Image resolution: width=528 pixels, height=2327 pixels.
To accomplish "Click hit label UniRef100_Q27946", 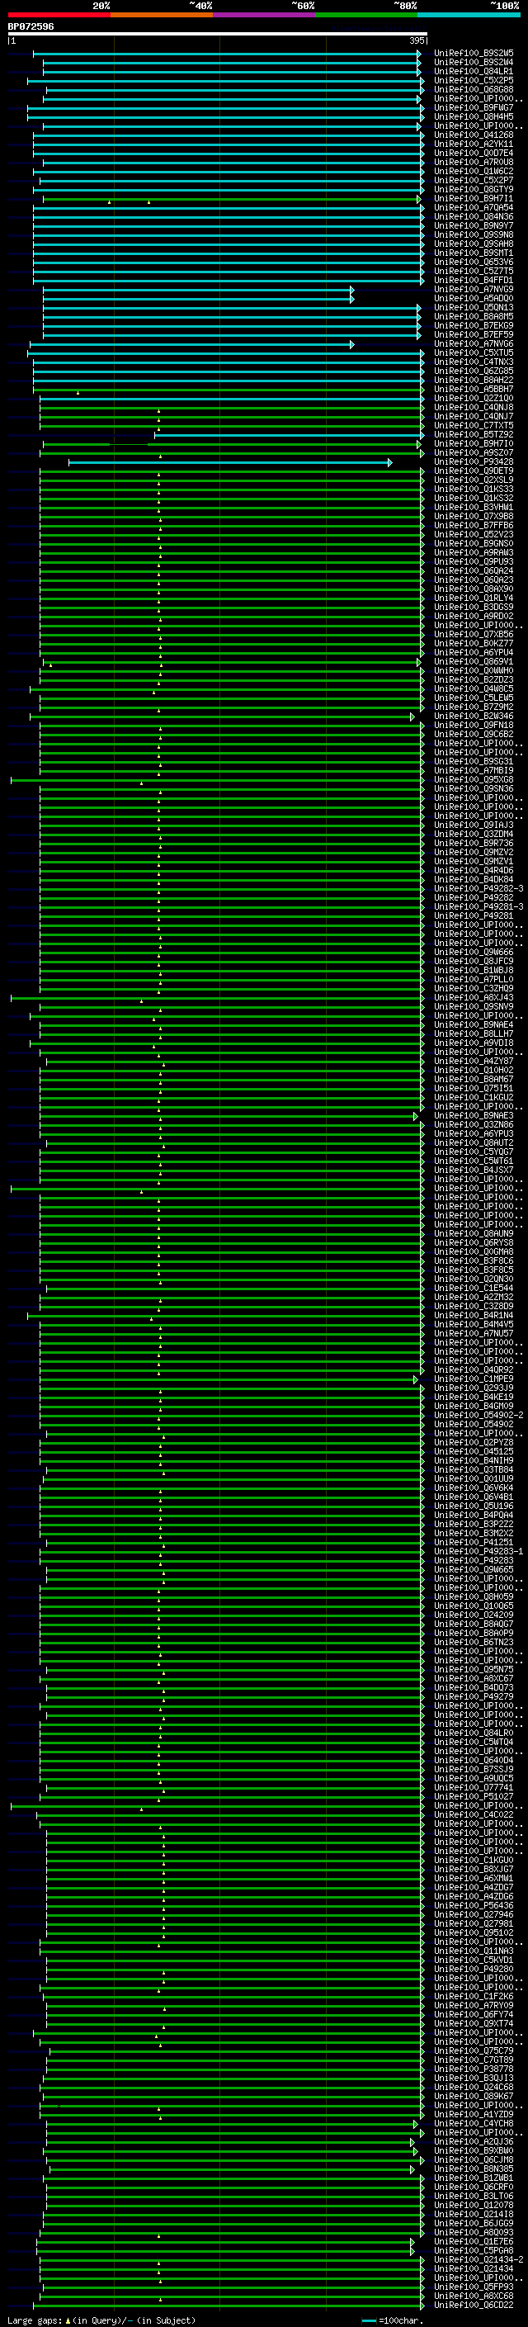I will pos(474,1914).
